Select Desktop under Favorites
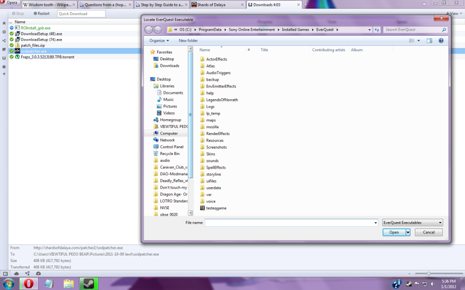The width and height of the screenshot is (465, 290). pyautogui.click(x=167, y=59)
